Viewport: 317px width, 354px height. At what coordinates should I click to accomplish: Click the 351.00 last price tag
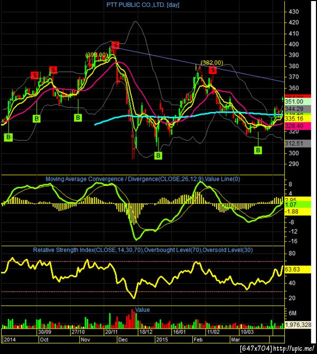tap(298, 101)
